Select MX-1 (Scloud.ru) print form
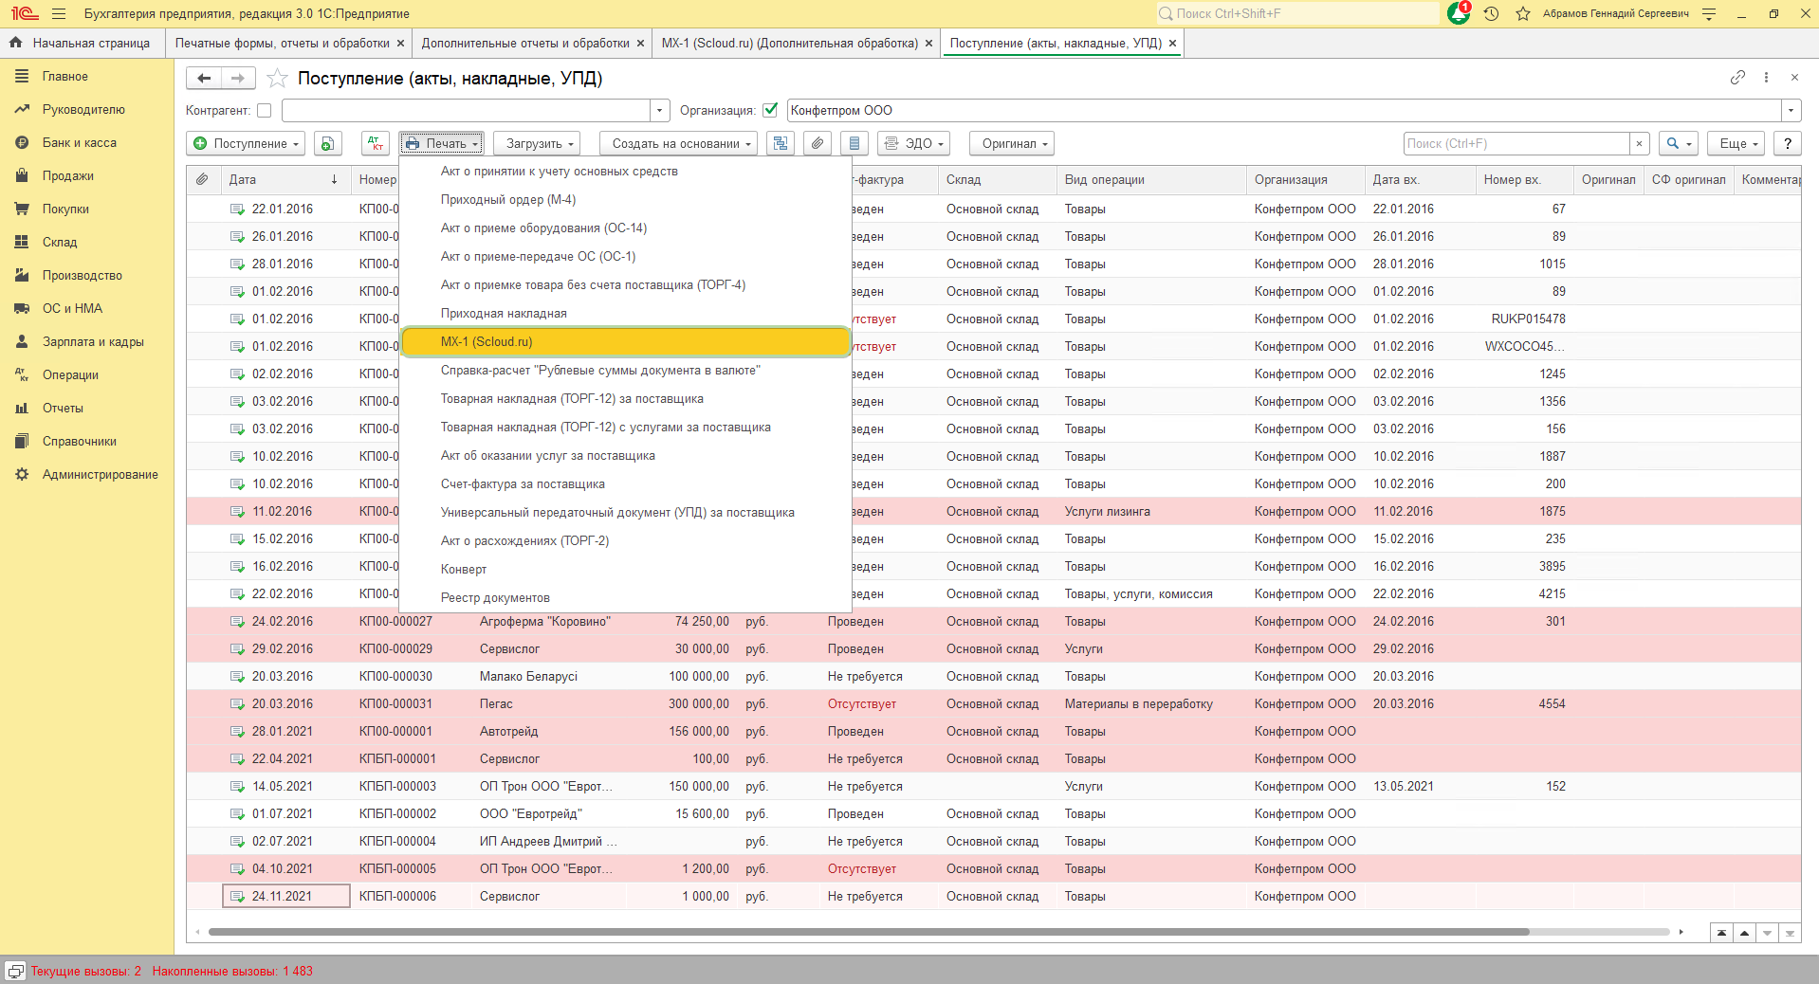This screenshot has height=984, width=1819. (626, 342)
